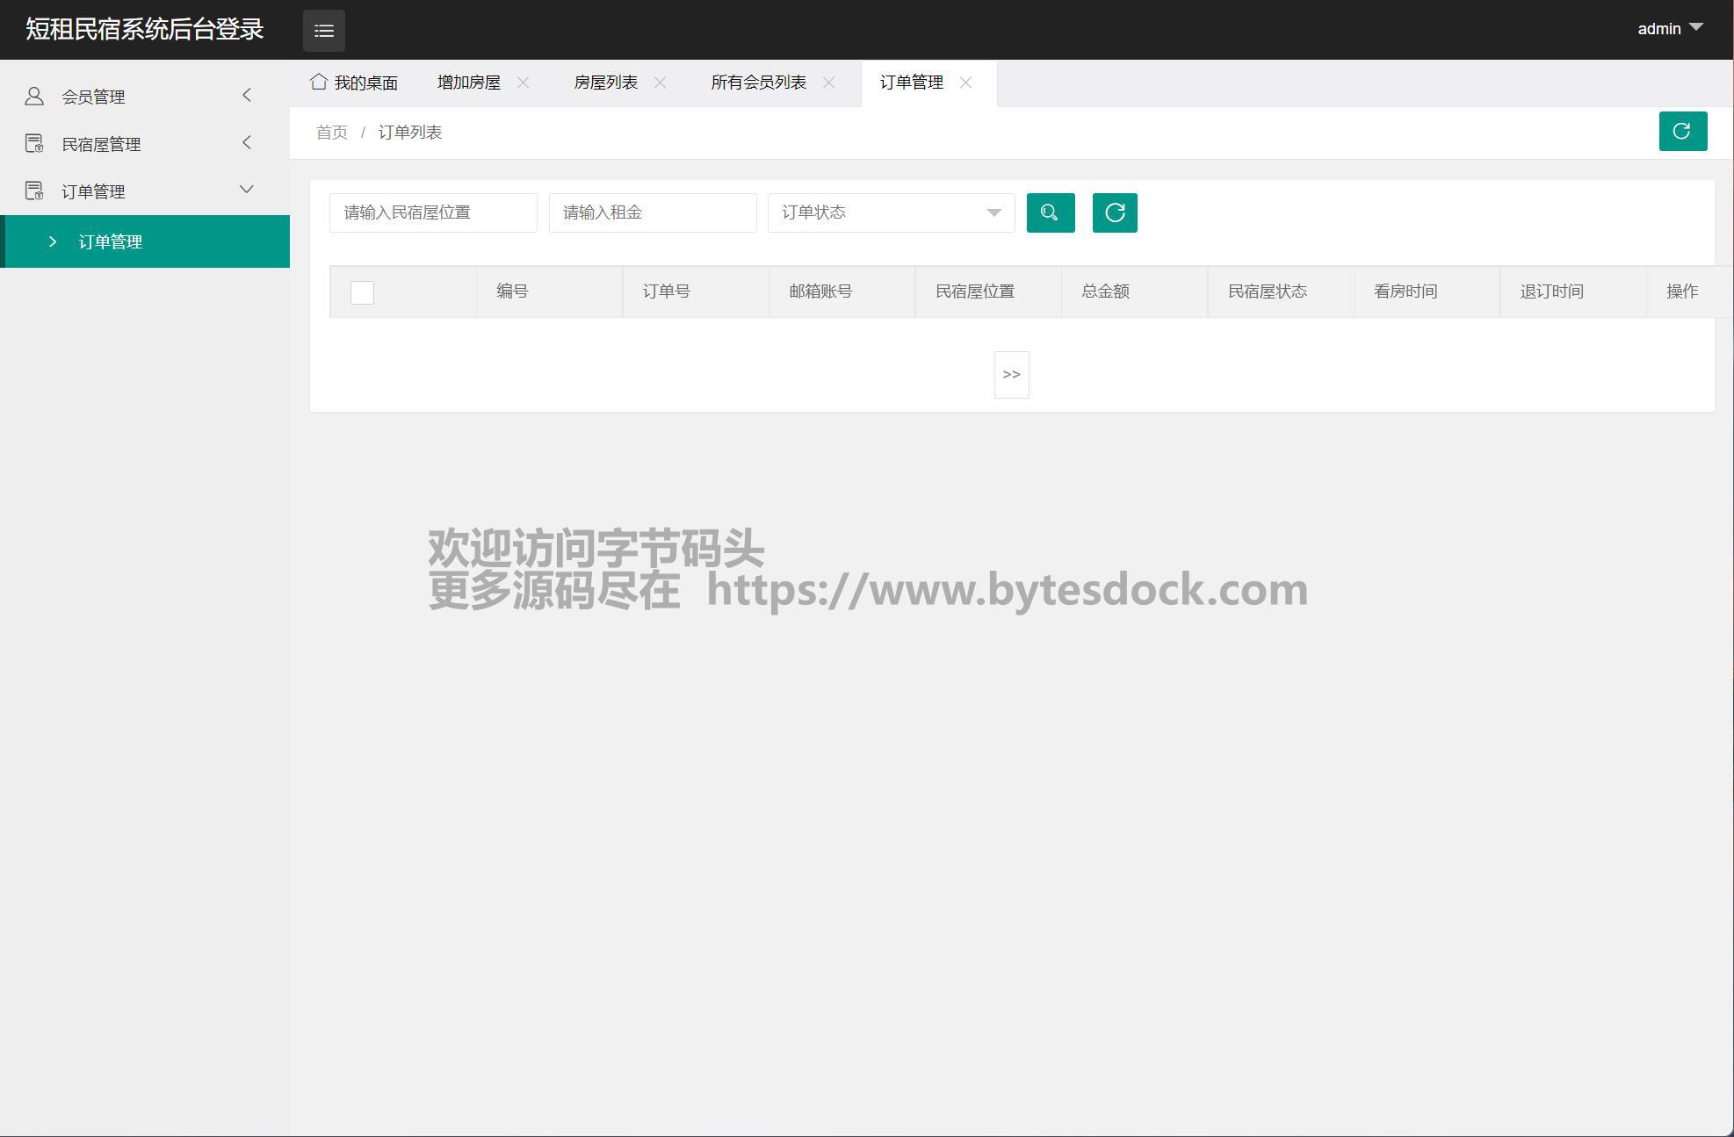This screenshot has width=1734, height=1137.
Task: Close the 增加房屋 tab
Action: tap(523, 83)
